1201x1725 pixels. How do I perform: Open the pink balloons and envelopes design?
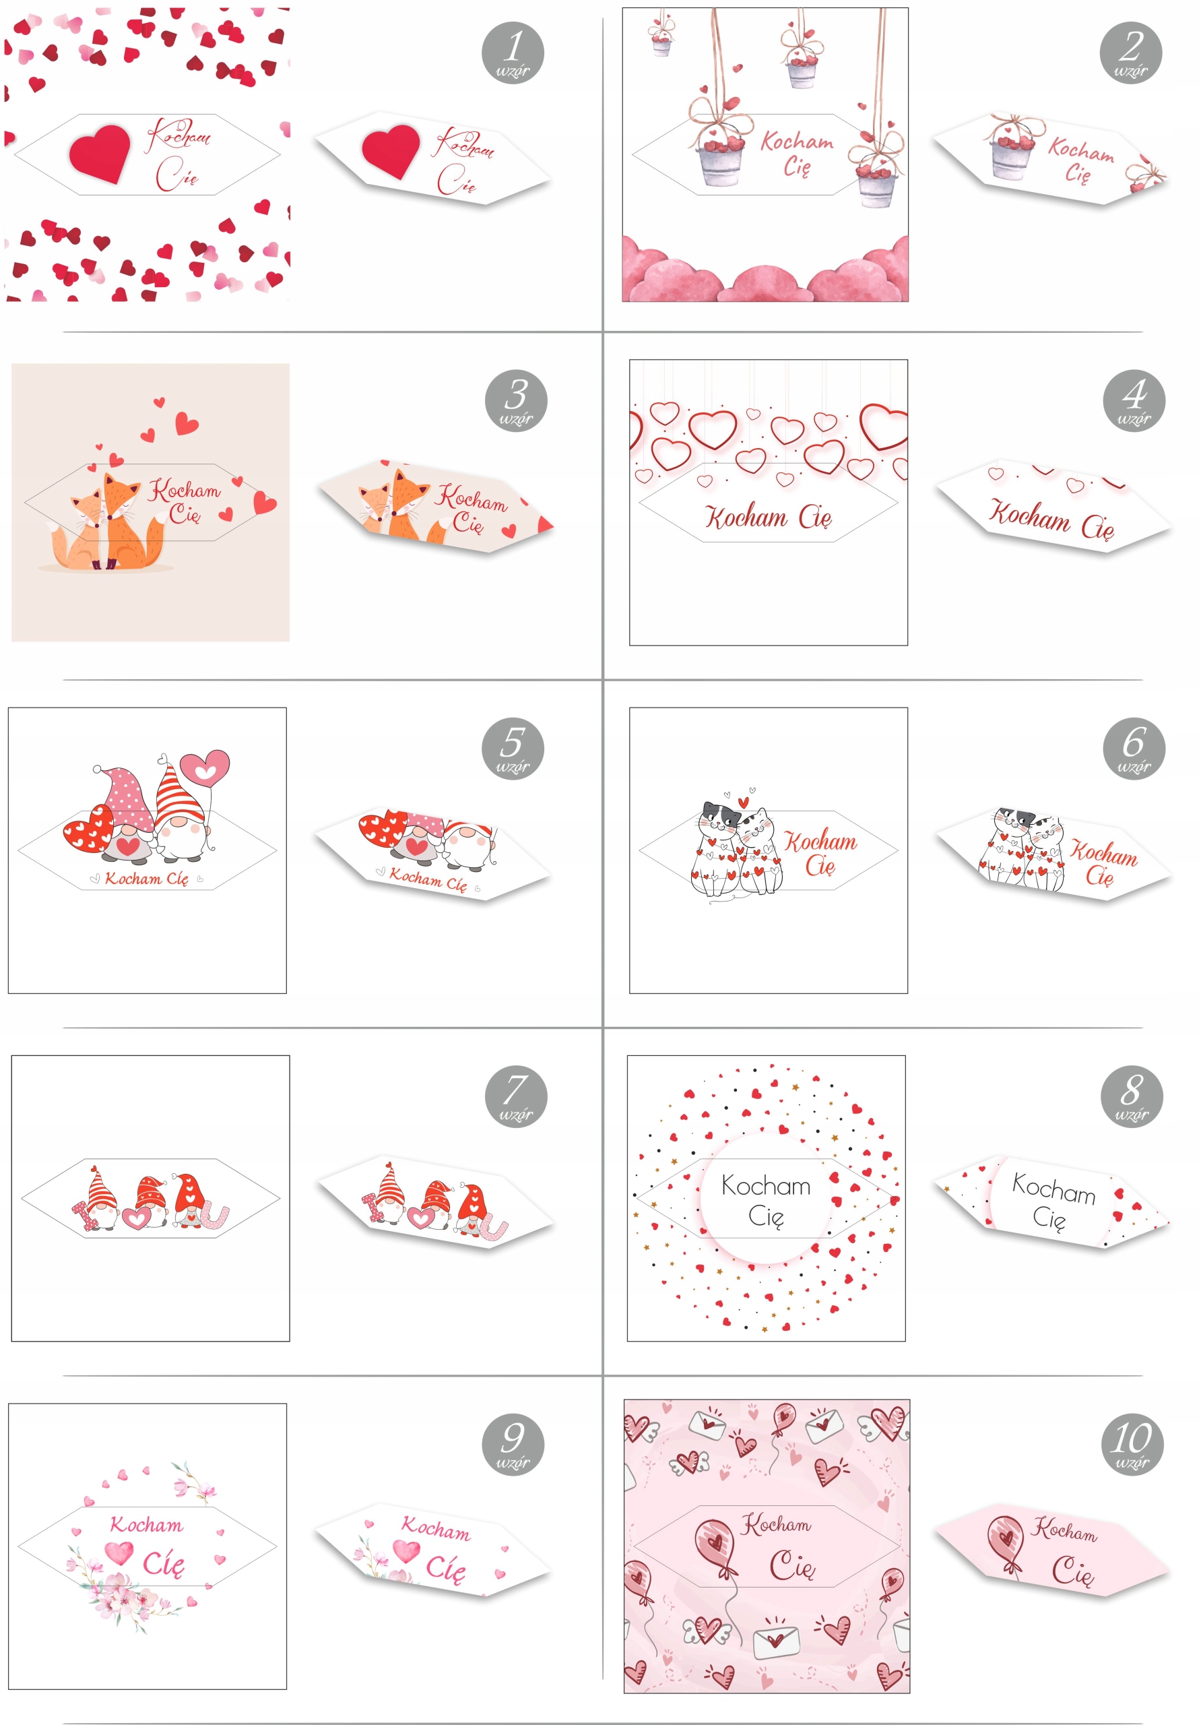767,1546
